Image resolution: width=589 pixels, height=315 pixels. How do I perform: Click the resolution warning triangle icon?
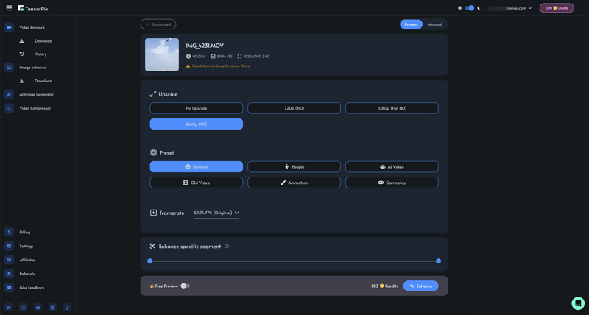tap(188, 66)
